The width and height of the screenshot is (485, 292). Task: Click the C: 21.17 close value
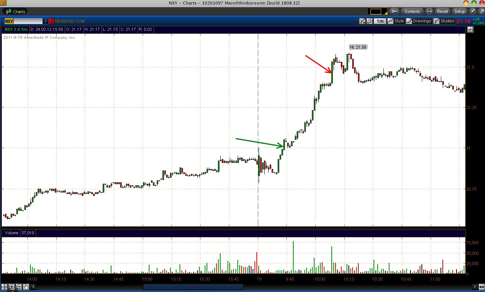click(129, 29)
